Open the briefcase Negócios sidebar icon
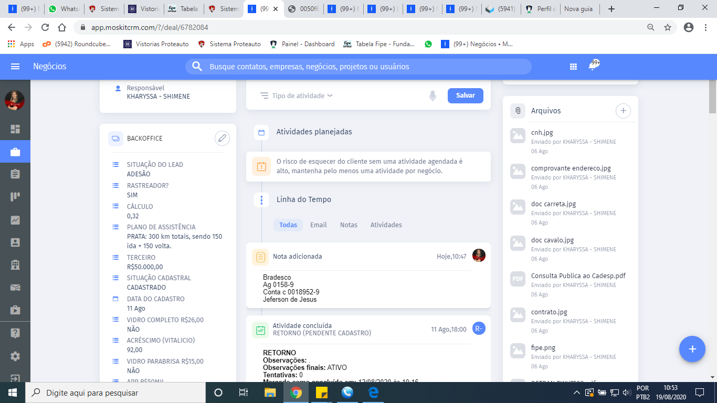717x403 pixels. tap(15, 152)
